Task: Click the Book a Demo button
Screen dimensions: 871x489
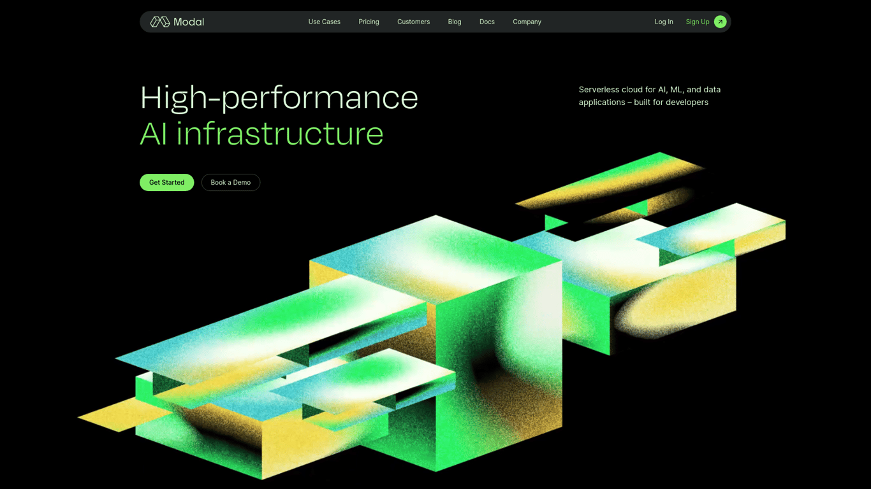Action: pyautogui.click(x=231, y=183)
